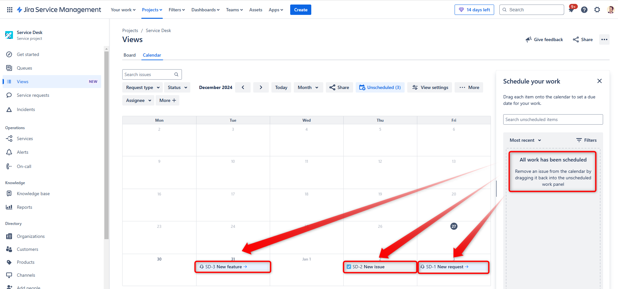Focus the Search unscheduled items field

pos(553,119)
